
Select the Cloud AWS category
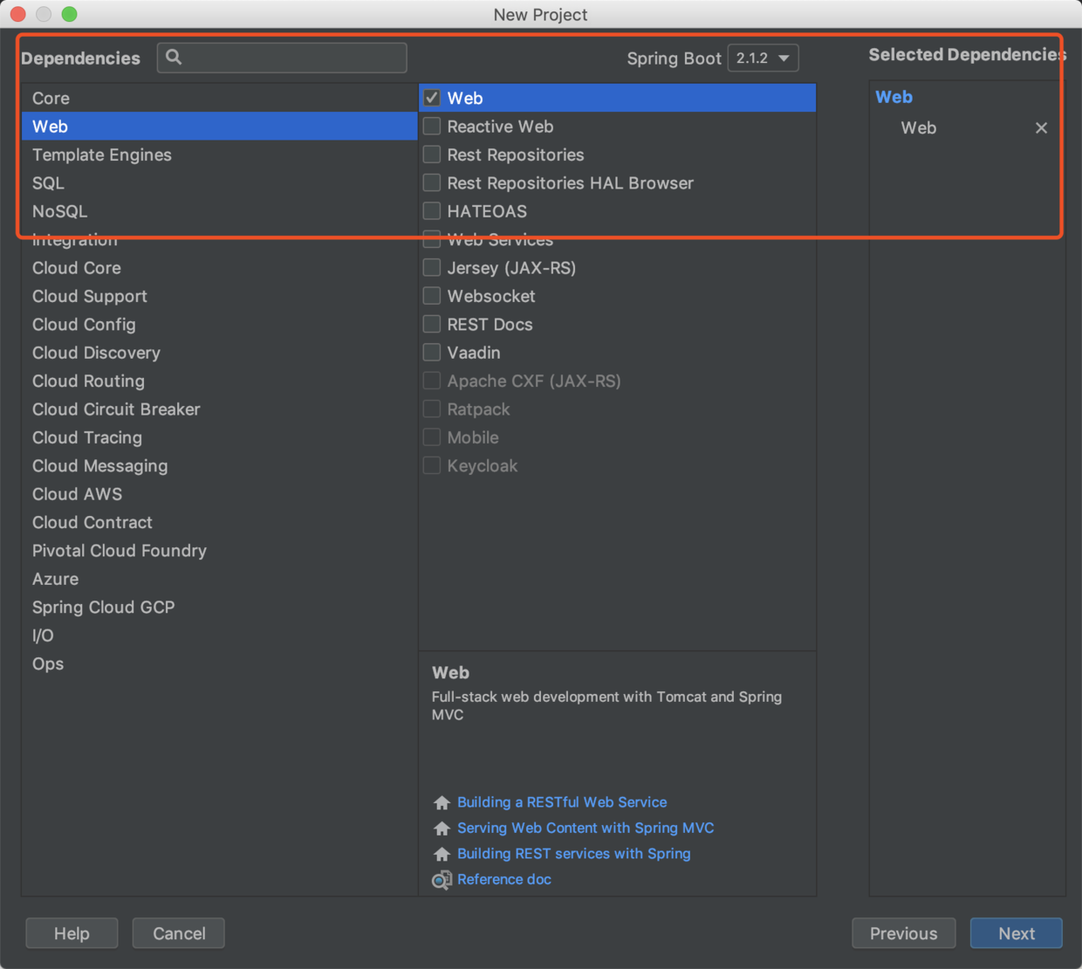(x=220, y=494)
